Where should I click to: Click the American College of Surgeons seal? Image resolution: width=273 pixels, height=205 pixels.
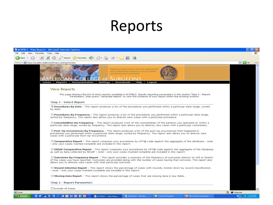169,72
